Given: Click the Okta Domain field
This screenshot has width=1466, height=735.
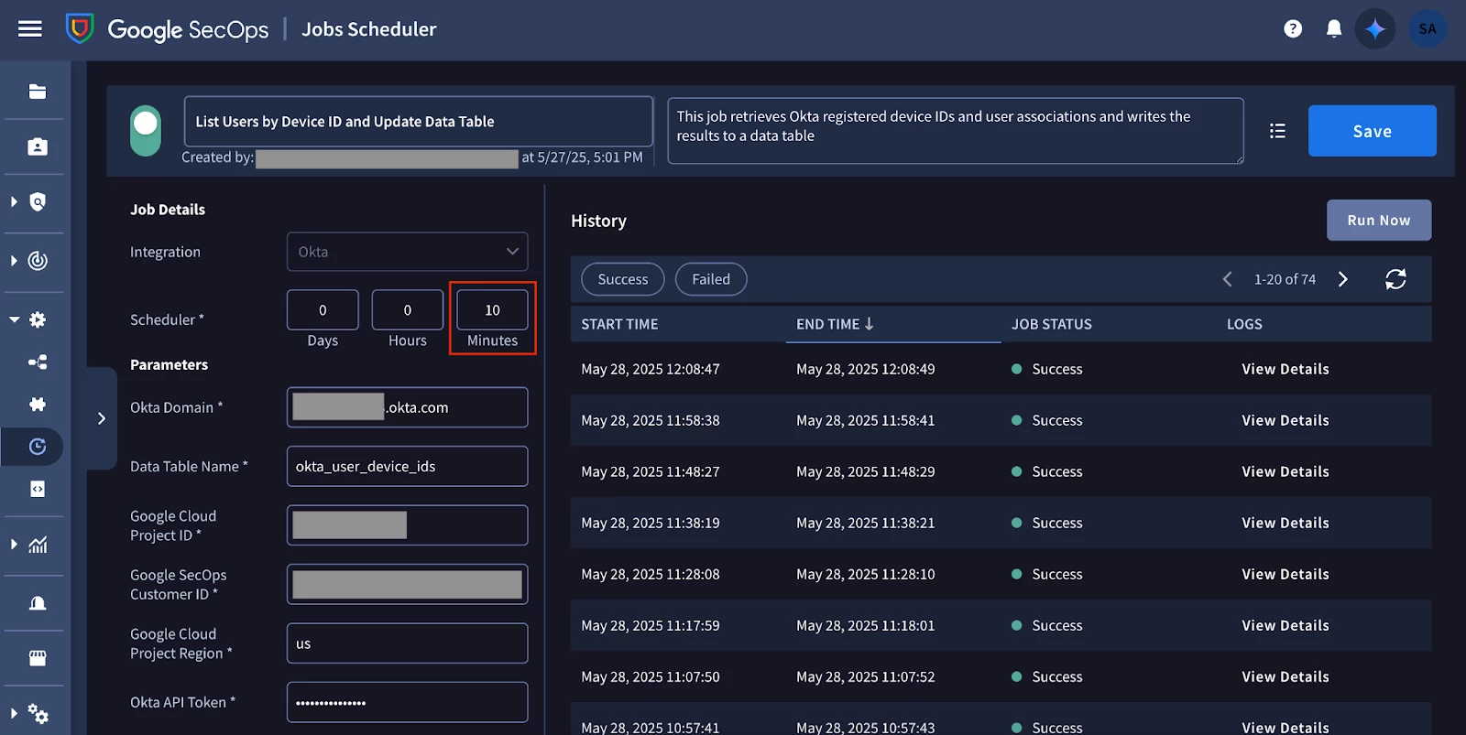Looking at the screenshot, I should tap(407, 407).
